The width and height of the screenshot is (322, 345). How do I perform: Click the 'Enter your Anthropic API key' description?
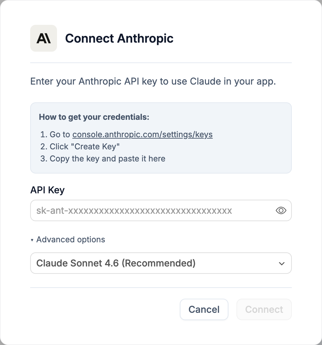pos(153,82)
